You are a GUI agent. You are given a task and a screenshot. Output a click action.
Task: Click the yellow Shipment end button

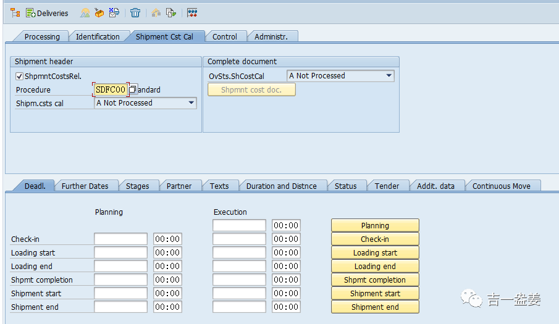(x=375, y=307)
